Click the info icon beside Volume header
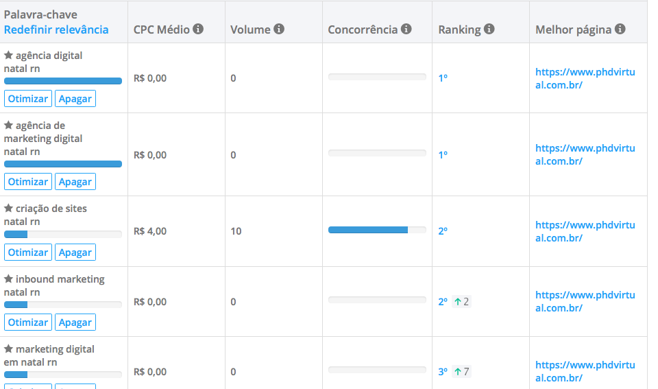 click(x=279, y=29)
